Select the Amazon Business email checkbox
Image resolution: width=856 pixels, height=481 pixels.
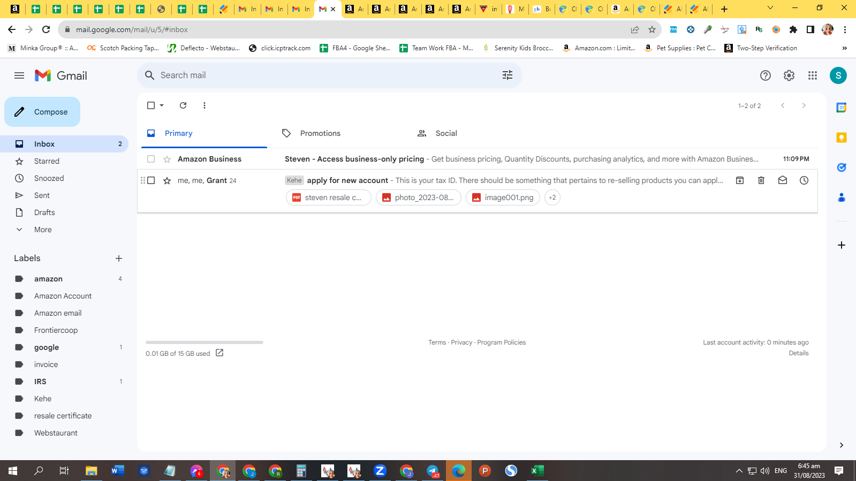[x=151, y=159]
